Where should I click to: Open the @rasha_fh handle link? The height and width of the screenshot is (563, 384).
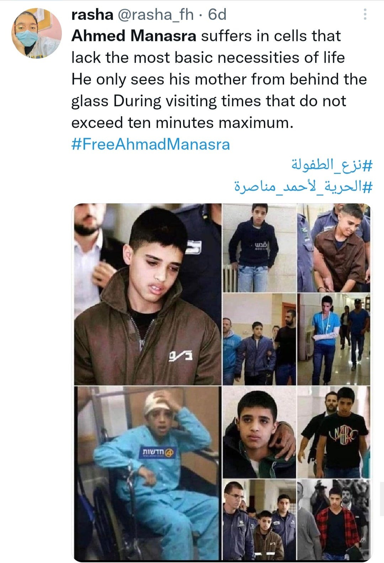(x=155, y=15)
